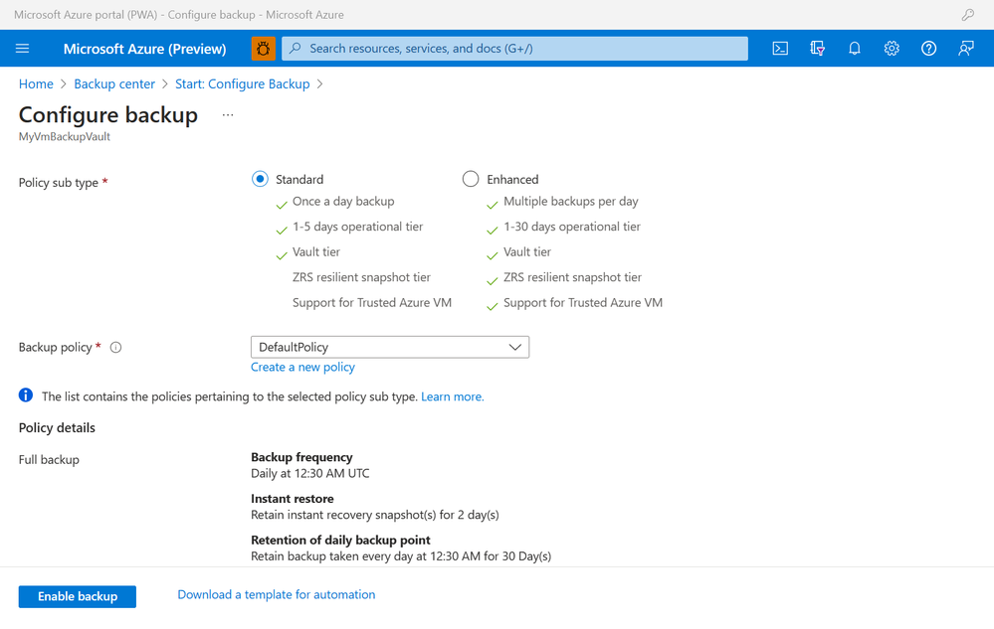
Task: Click 'Retention of daily backup point' heading
Action: tap(340, 540)
